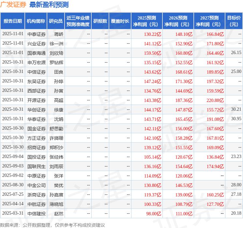Image resolution: width=243 pixels, height=228 pixels.
Task: Click analyst name 薄晓旭
Action: click(x=56, y=204)
